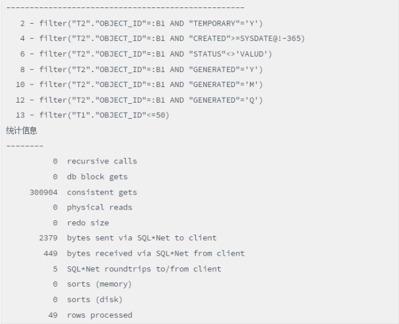Click the sorts (disk) line
The width and height of the screenshot is (399, 324).
tap(94, 299)
